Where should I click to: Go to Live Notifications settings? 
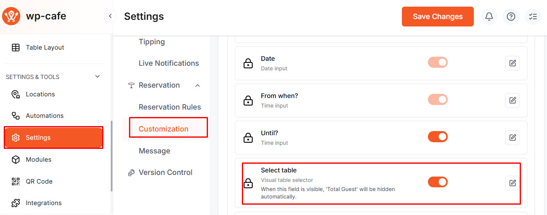[x=169, y=63]
